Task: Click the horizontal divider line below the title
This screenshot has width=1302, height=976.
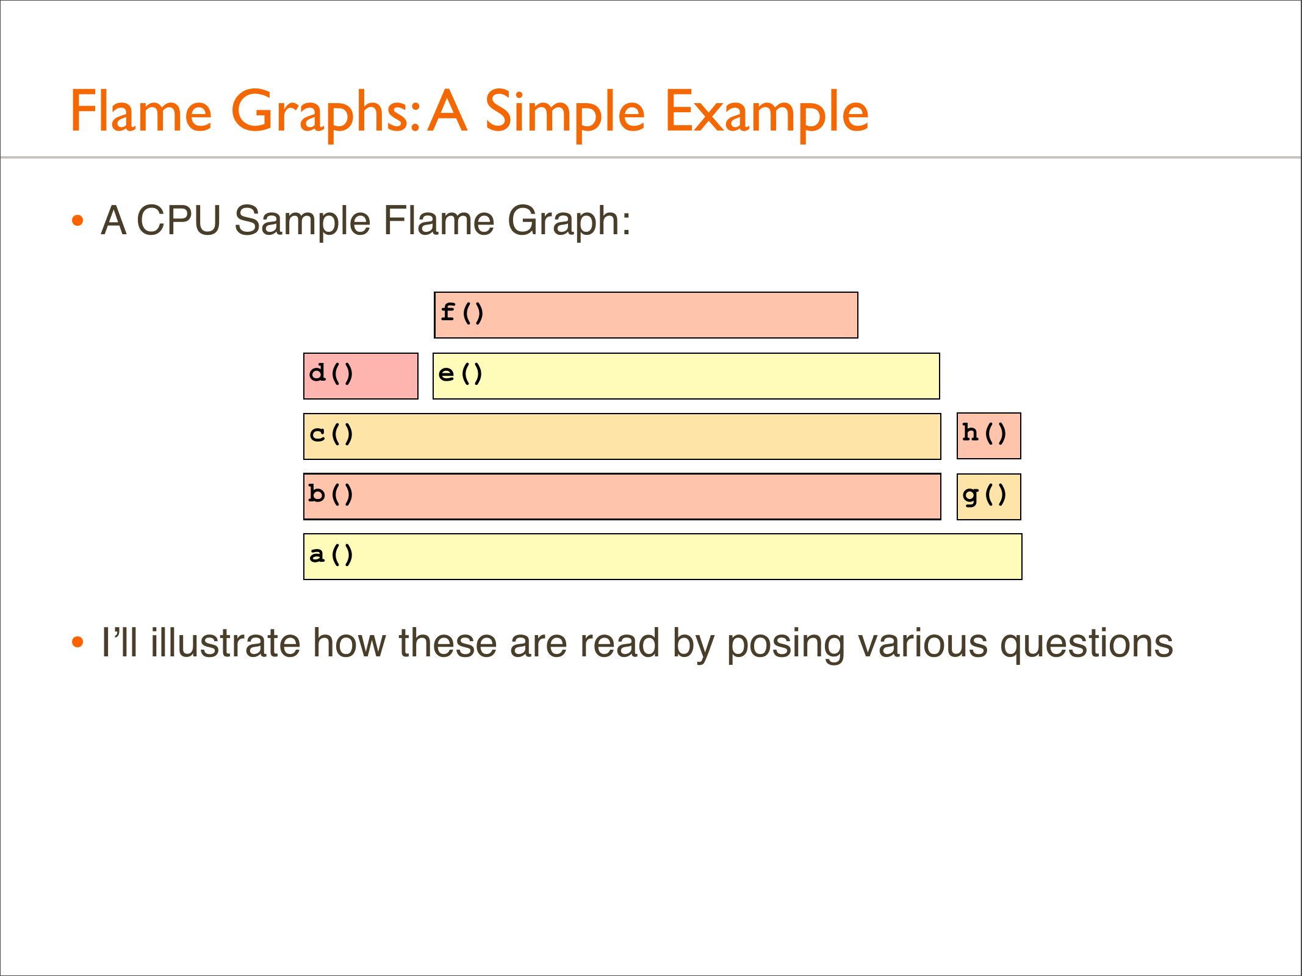Action: [x=650, y=157]
